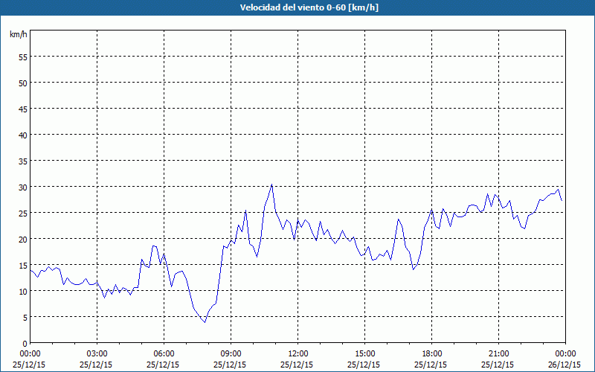Click the 25/12/15 date under 09:00

click(x=230, y=365)
